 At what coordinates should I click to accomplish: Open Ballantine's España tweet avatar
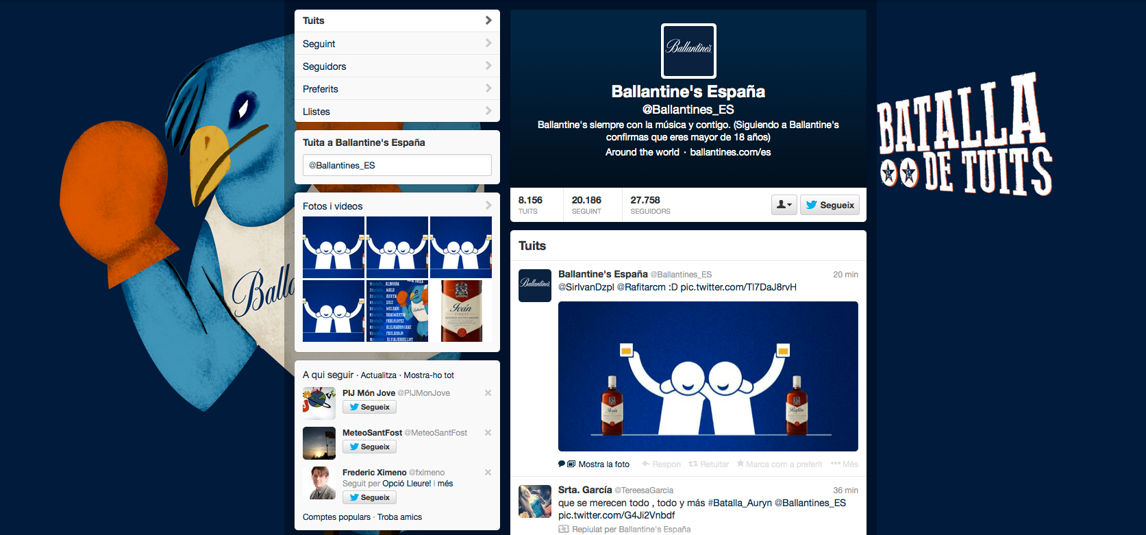(535, 286)
